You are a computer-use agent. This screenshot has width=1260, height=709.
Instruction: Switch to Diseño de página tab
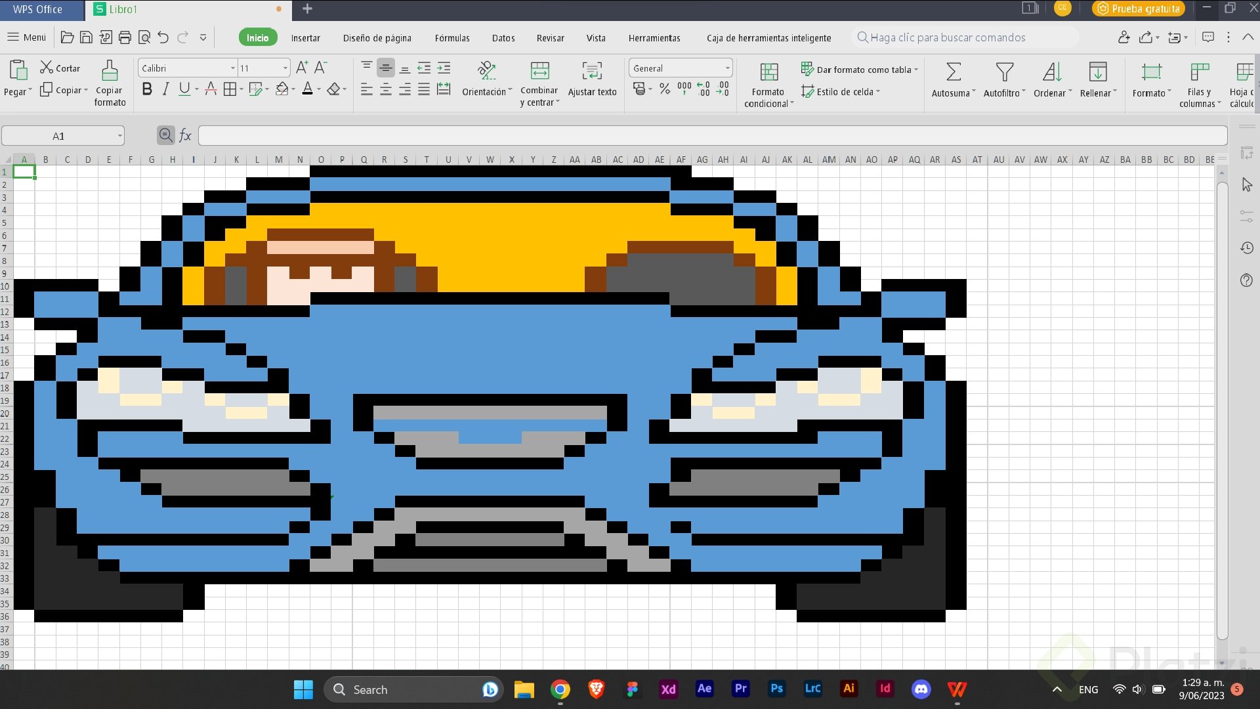pos(377,37)
